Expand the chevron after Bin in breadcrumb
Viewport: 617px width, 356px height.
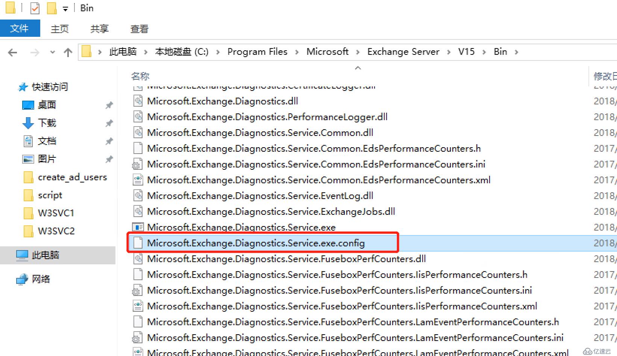pyautogui.click(x=516, y=52)
